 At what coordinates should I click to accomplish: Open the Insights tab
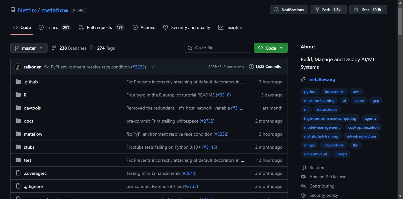[x=230, y=27]
